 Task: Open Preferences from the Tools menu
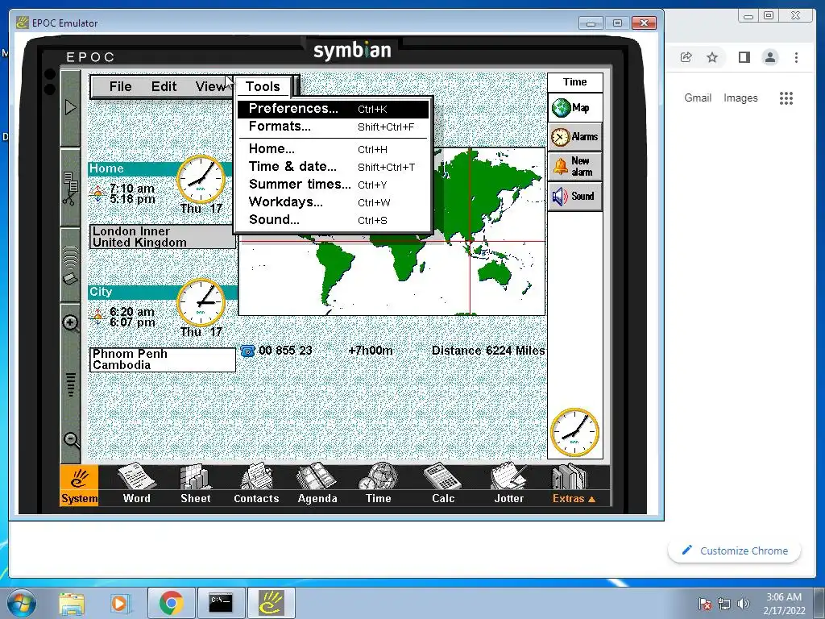point(333,109)
